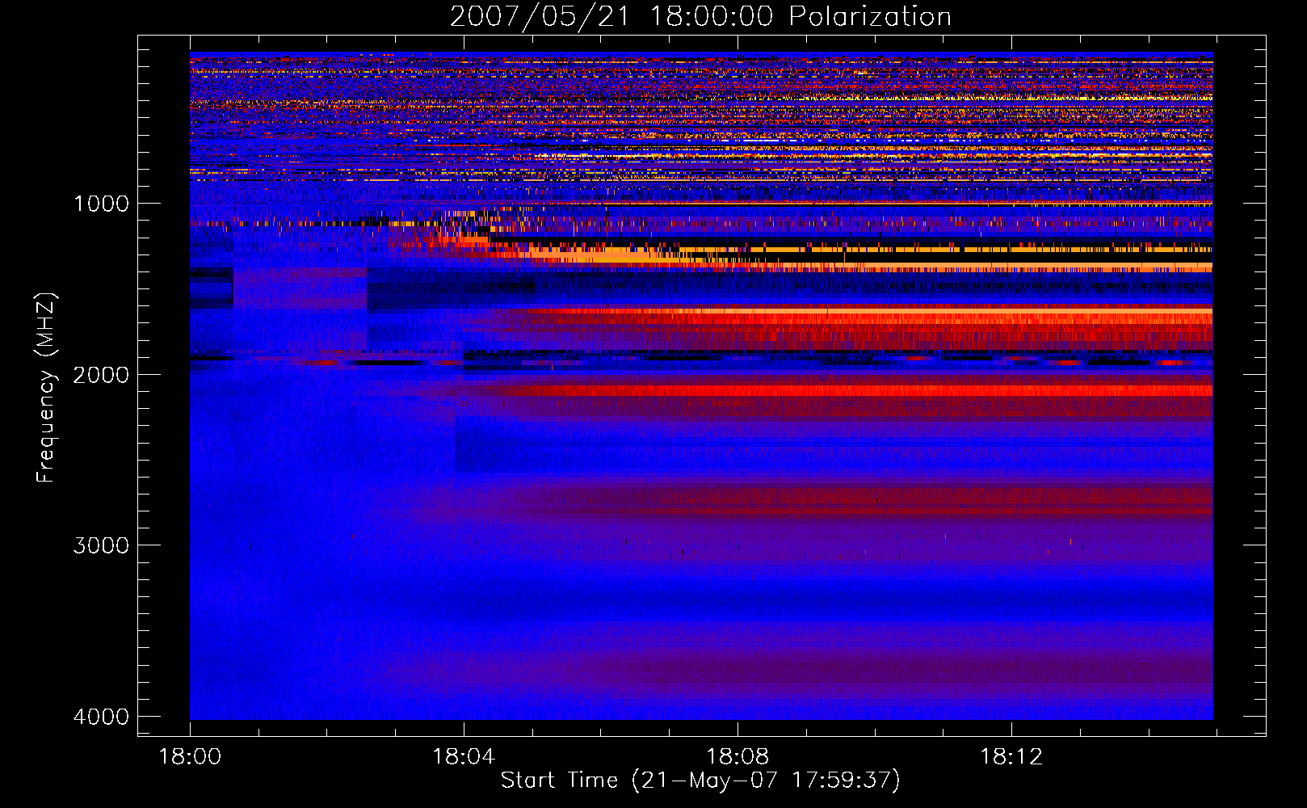Click the 2000 frequency tick label
The width and height of the screenshot is (1307, 808).
(x=101, y=375)
